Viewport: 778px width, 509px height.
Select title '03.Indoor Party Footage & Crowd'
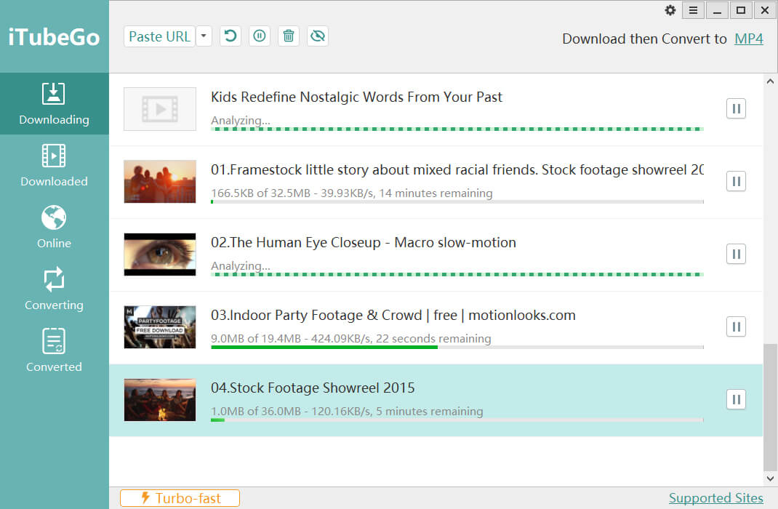click(316, 315)
